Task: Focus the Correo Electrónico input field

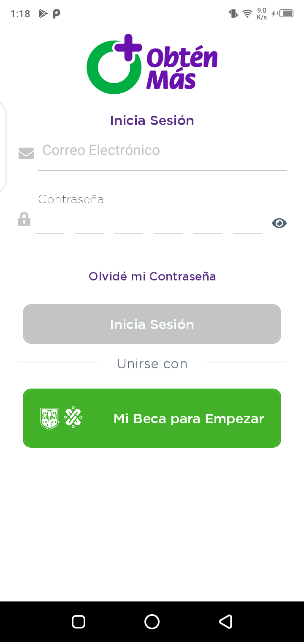Action: (x=163, y=151)
